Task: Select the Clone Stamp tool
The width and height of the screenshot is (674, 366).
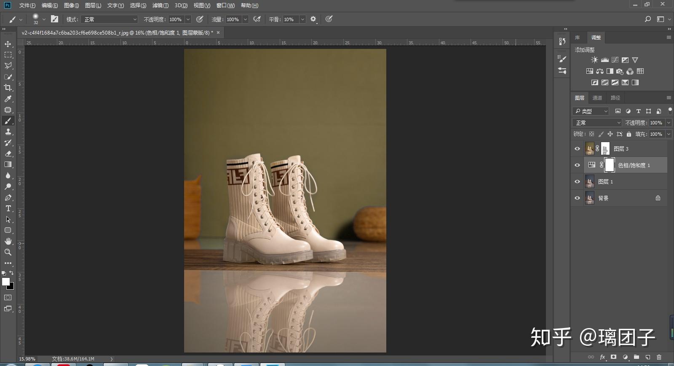Action: tap(8, 132)
